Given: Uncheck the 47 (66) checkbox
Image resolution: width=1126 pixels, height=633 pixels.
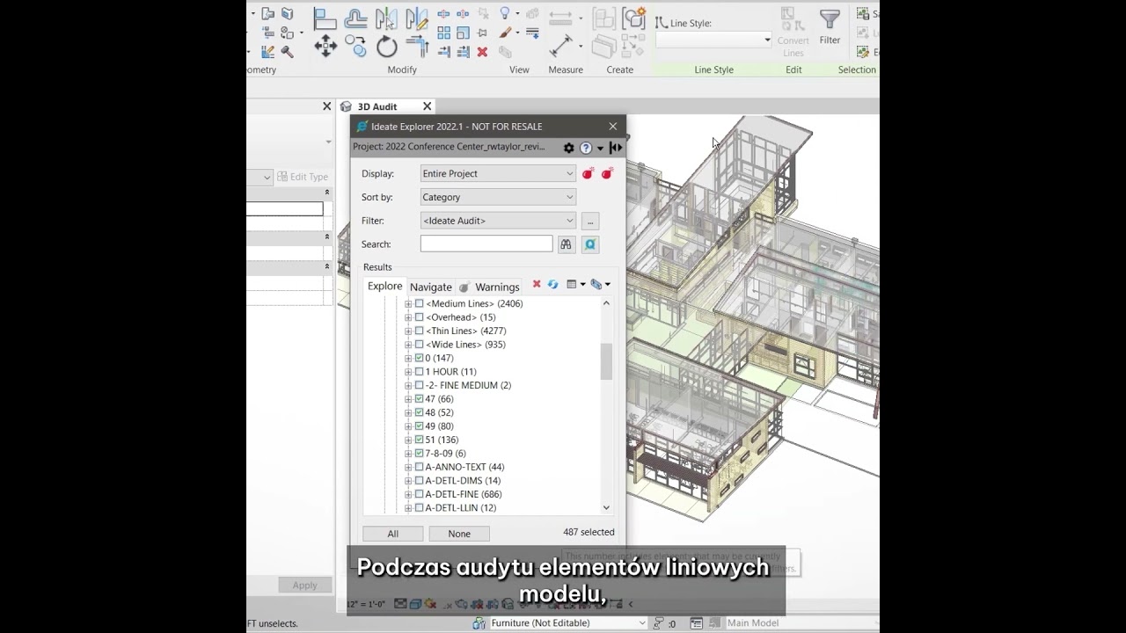Looking at the screenshot, I should [x=419, y=399].
